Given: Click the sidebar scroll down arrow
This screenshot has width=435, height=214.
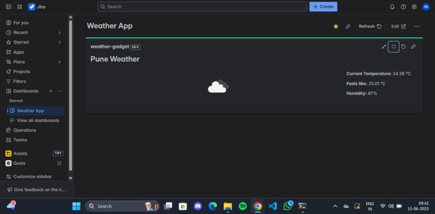Looking at the screenshot, I should pyautogui.click(x=71, y=178).
